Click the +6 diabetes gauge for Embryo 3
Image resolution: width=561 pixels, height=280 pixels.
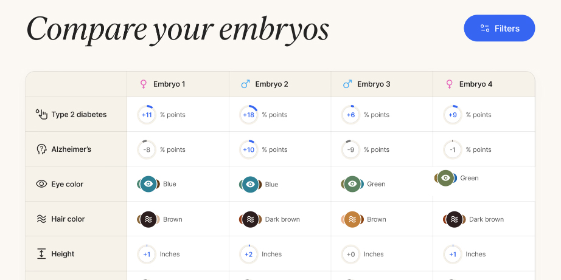tap(350, 115)
